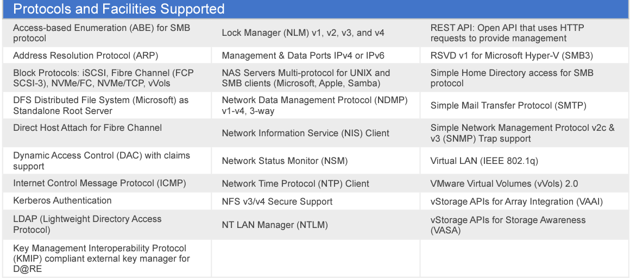The image size is (630, 279).
Task: Select vStorage APIs for Array Integration (VAAI)
Action: click(516, 201)
